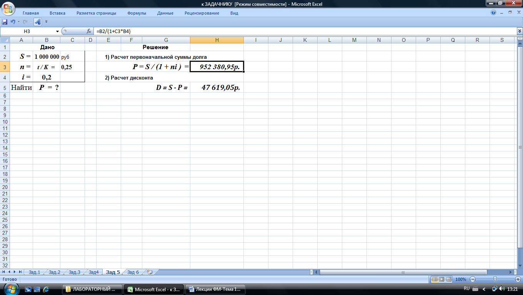
Task: Expand the formula bar
Action: pyautogui.click(x=520, y=31)
